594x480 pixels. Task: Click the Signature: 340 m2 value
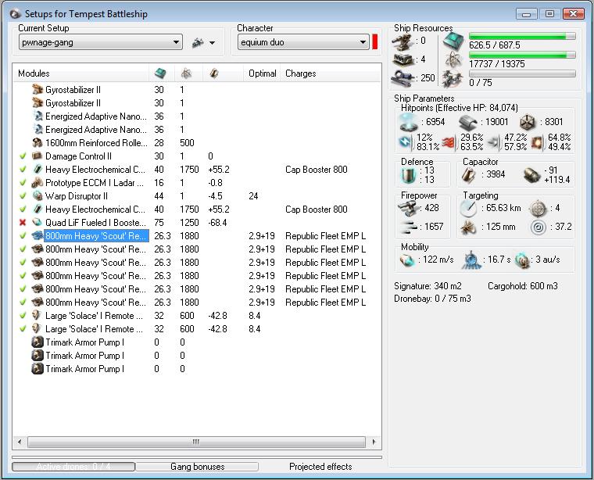pyautogui.click(x=428, y=286)
